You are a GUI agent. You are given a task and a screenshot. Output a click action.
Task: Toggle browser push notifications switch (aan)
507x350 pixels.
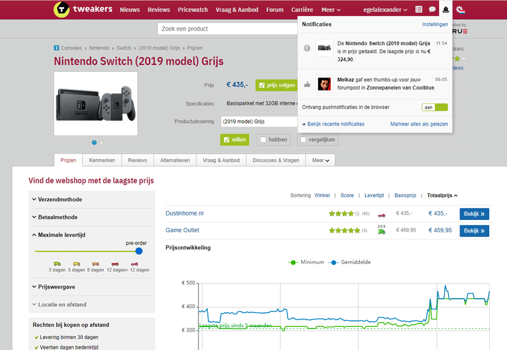coord(435,107)
